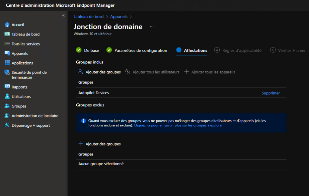Go to Vérifier + créer step
This screenshot has height=196, width=309.
click(292, 51)
